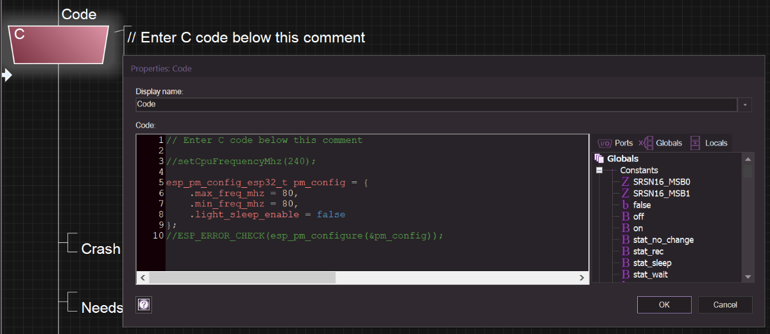
Task: Click the Z icon beside SRSN16_MSB0
Action: point(625,181)
